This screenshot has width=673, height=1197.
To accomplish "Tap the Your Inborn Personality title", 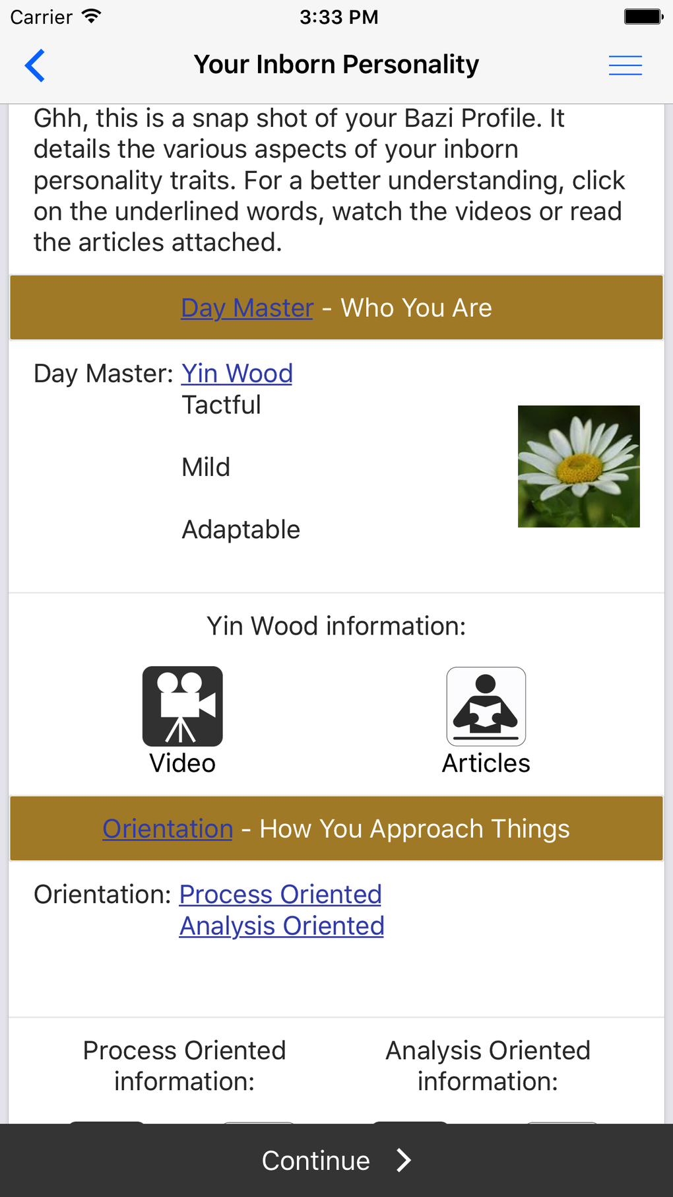I will (x=336, y=65).
